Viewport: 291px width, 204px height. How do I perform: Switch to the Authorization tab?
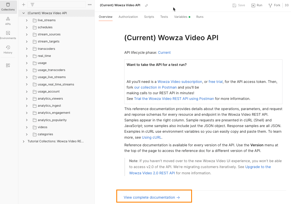[128, 17]
